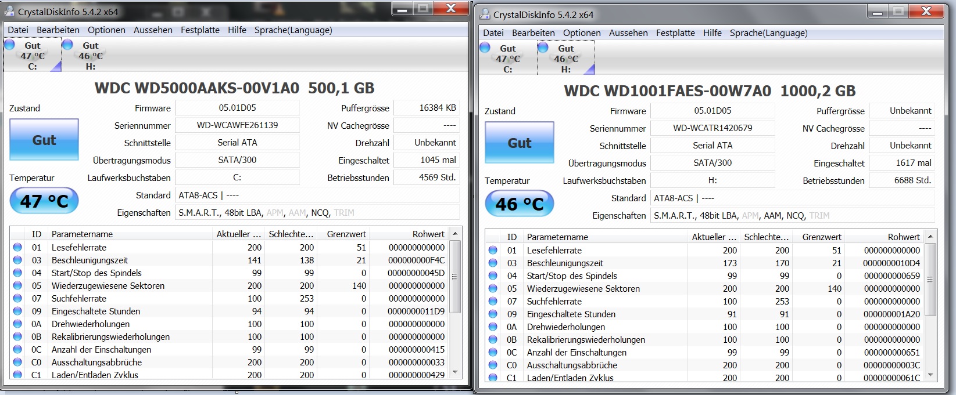Click status orb of Lesefehlerrate row, right window
The image size is (956, 395).
493,250
